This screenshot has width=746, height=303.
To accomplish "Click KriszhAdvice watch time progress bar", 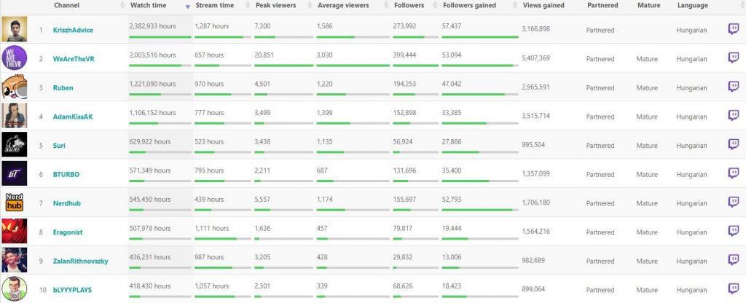I will [x=160, y=37].
